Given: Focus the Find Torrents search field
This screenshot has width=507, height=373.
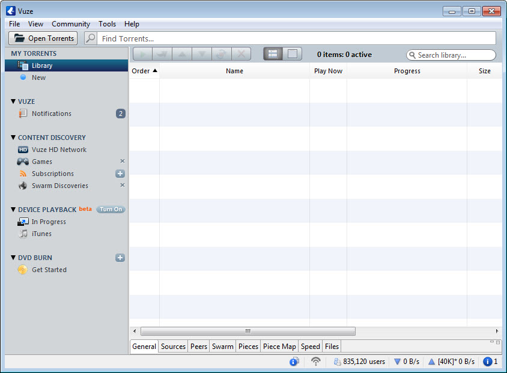Looking at the screenshot, I should [297, 38].
